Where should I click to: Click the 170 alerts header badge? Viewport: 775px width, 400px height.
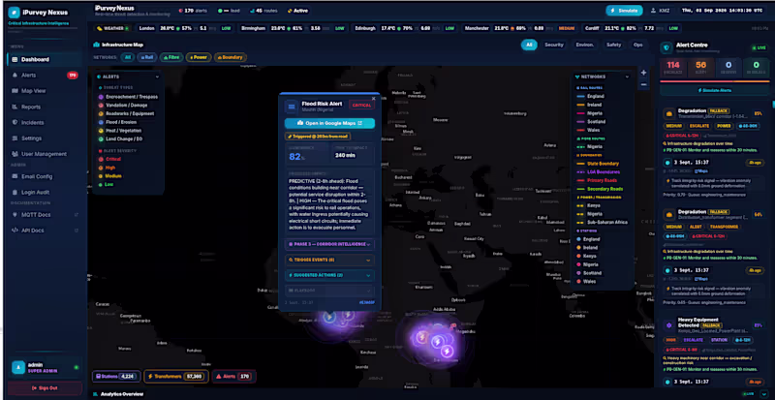[x=193, y=11]
